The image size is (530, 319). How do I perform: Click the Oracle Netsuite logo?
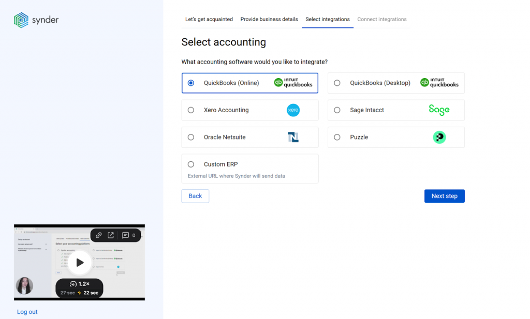tap(293, 137)
